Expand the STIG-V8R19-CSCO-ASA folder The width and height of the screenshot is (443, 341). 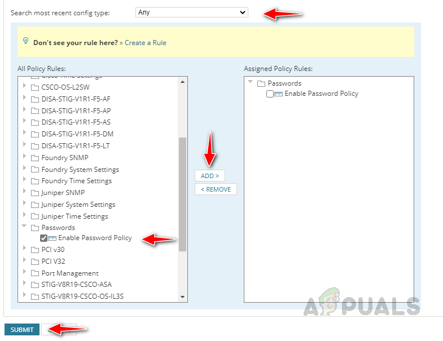tap(24, 283)
